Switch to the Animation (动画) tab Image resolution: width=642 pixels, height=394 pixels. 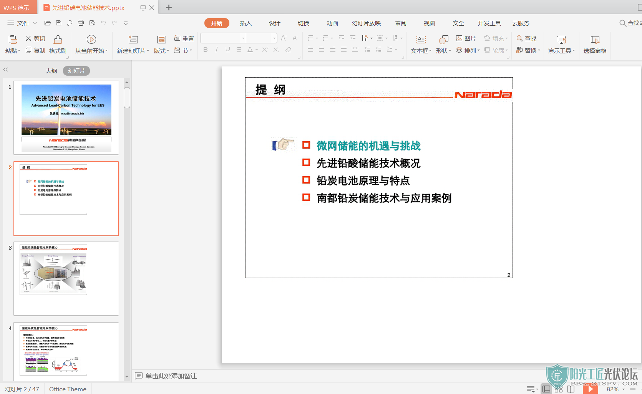[x=332, y=23]
